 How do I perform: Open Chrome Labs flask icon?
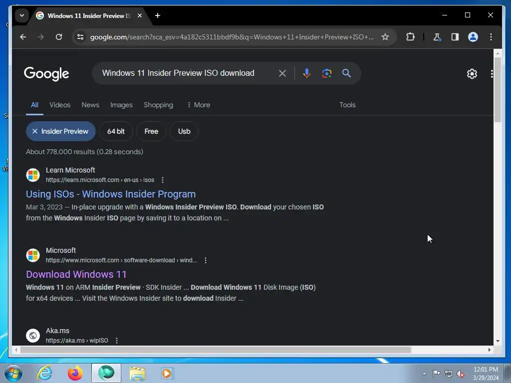[437, 37]
